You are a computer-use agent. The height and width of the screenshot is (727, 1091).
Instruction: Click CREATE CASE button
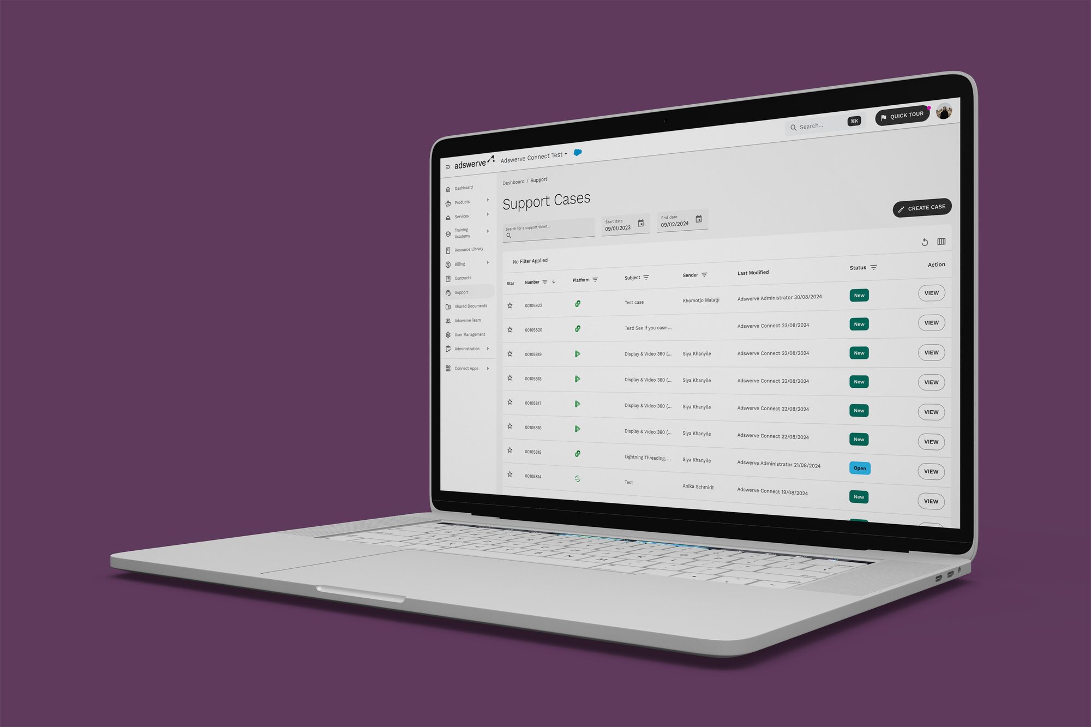[922, 208]
